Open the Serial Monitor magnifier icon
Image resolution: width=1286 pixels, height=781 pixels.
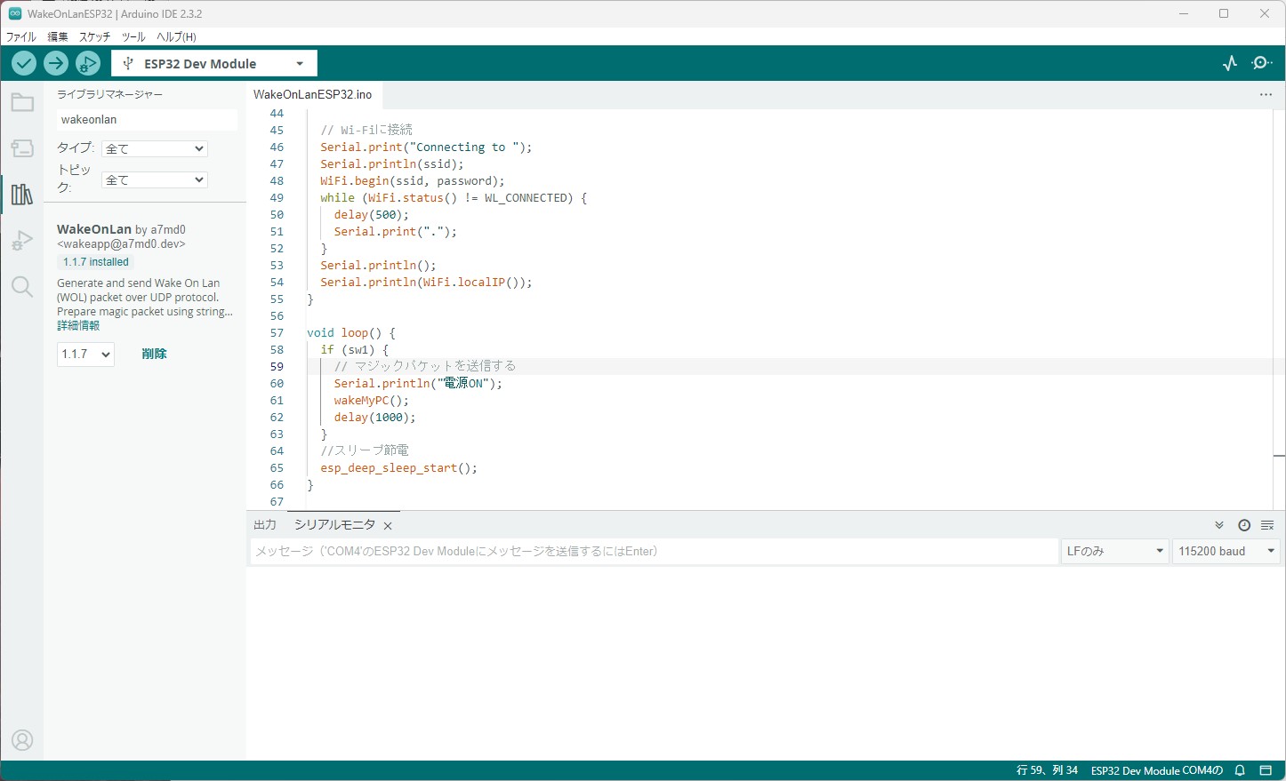(1262, 63)
